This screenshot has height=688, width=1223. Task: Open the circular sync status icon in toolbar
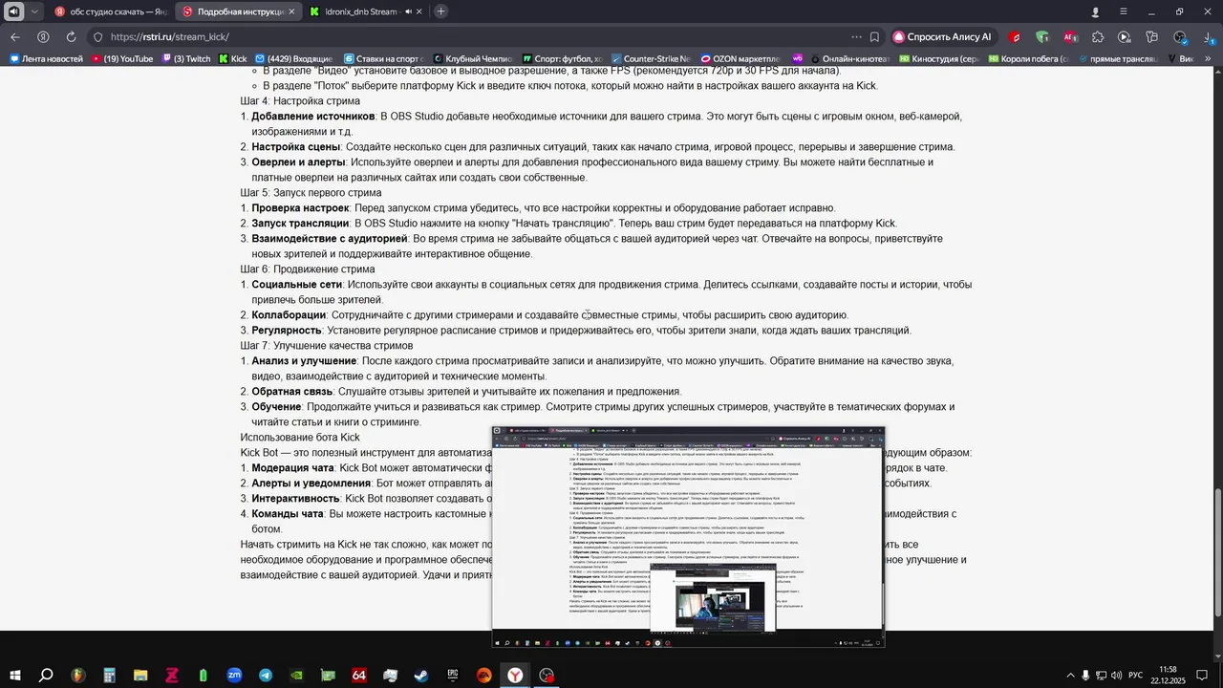click(x=1181, y=37)
